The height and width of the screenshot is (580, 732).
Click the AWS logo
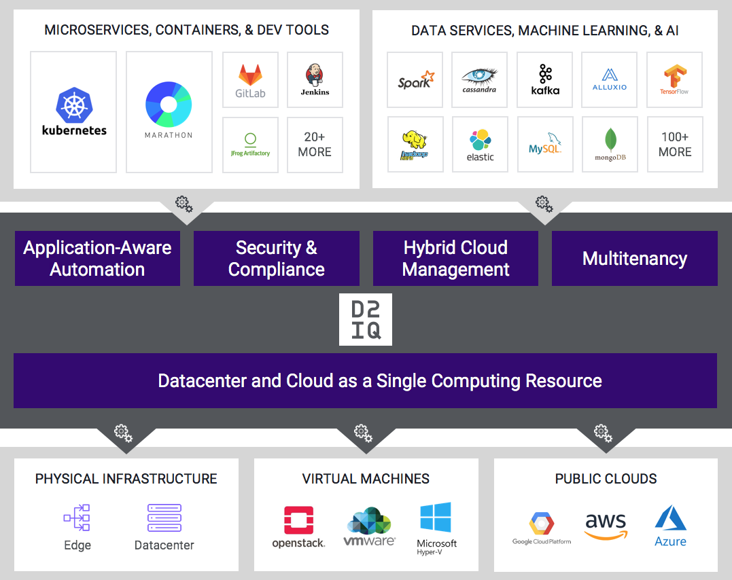click(606, 526)
